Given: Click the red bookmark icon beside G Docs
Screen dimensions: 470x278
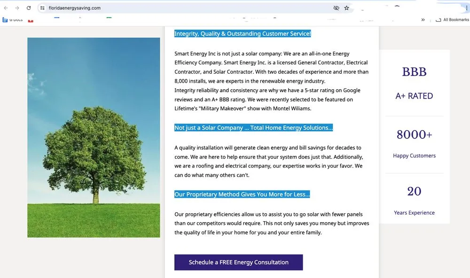Looking at the screenshot, I should [x=31, y=20].
